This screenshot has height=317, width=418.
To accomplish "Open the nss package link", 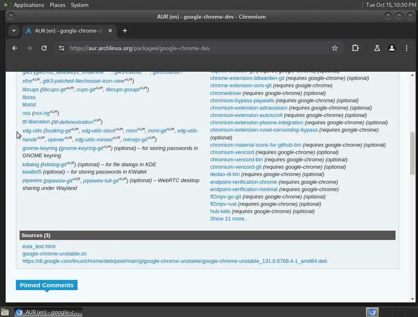I will pyautogui.click(x=27, y=113).
